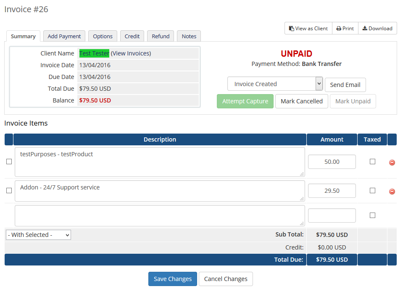Select checkbox for testPurposes - testProduct row
Image resolution: width=403 pixels, height=289 pixels.
tap(9, 162)
